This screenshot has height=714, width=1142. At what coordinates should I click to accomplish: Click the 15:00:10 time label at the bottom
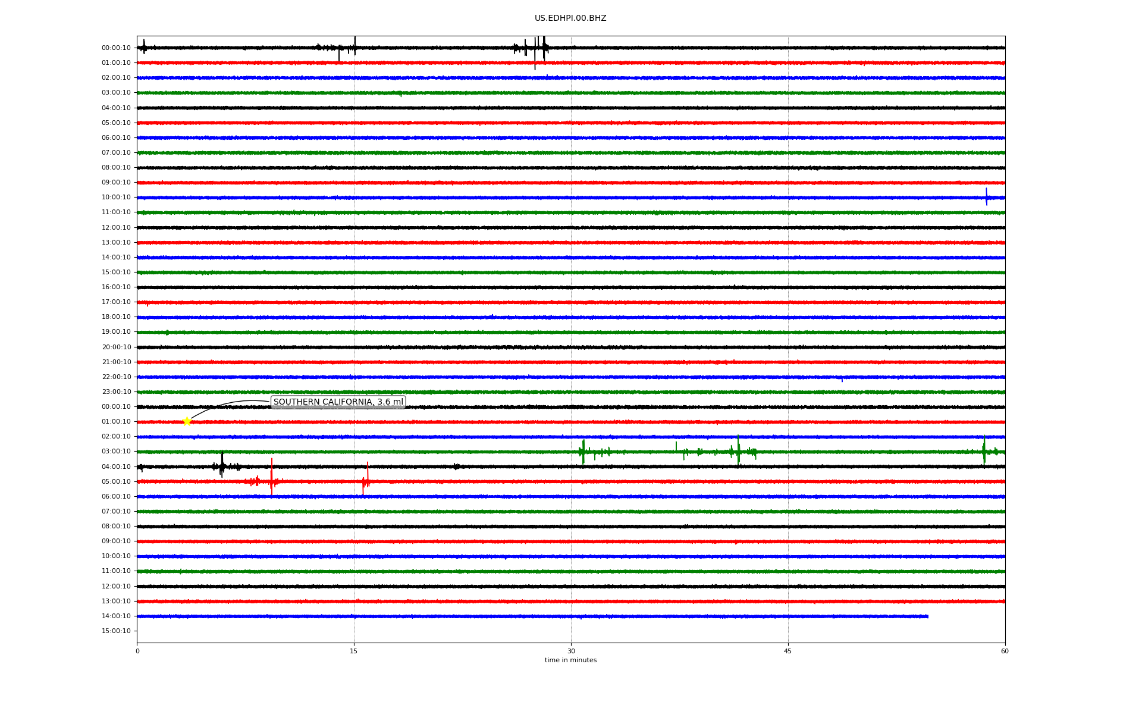point(116,631)
